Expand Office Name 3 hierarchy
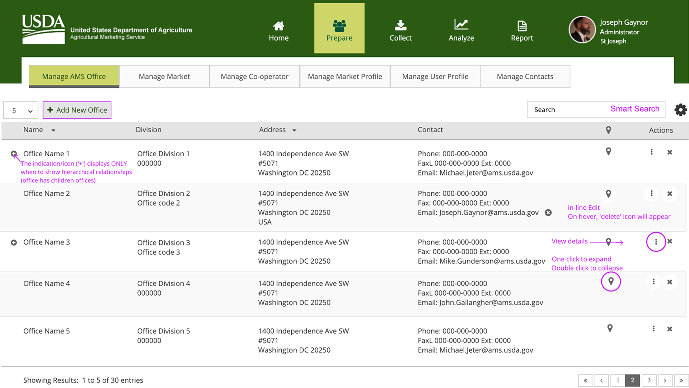This screenshot has height=388, width=689. tap(14, 242)
